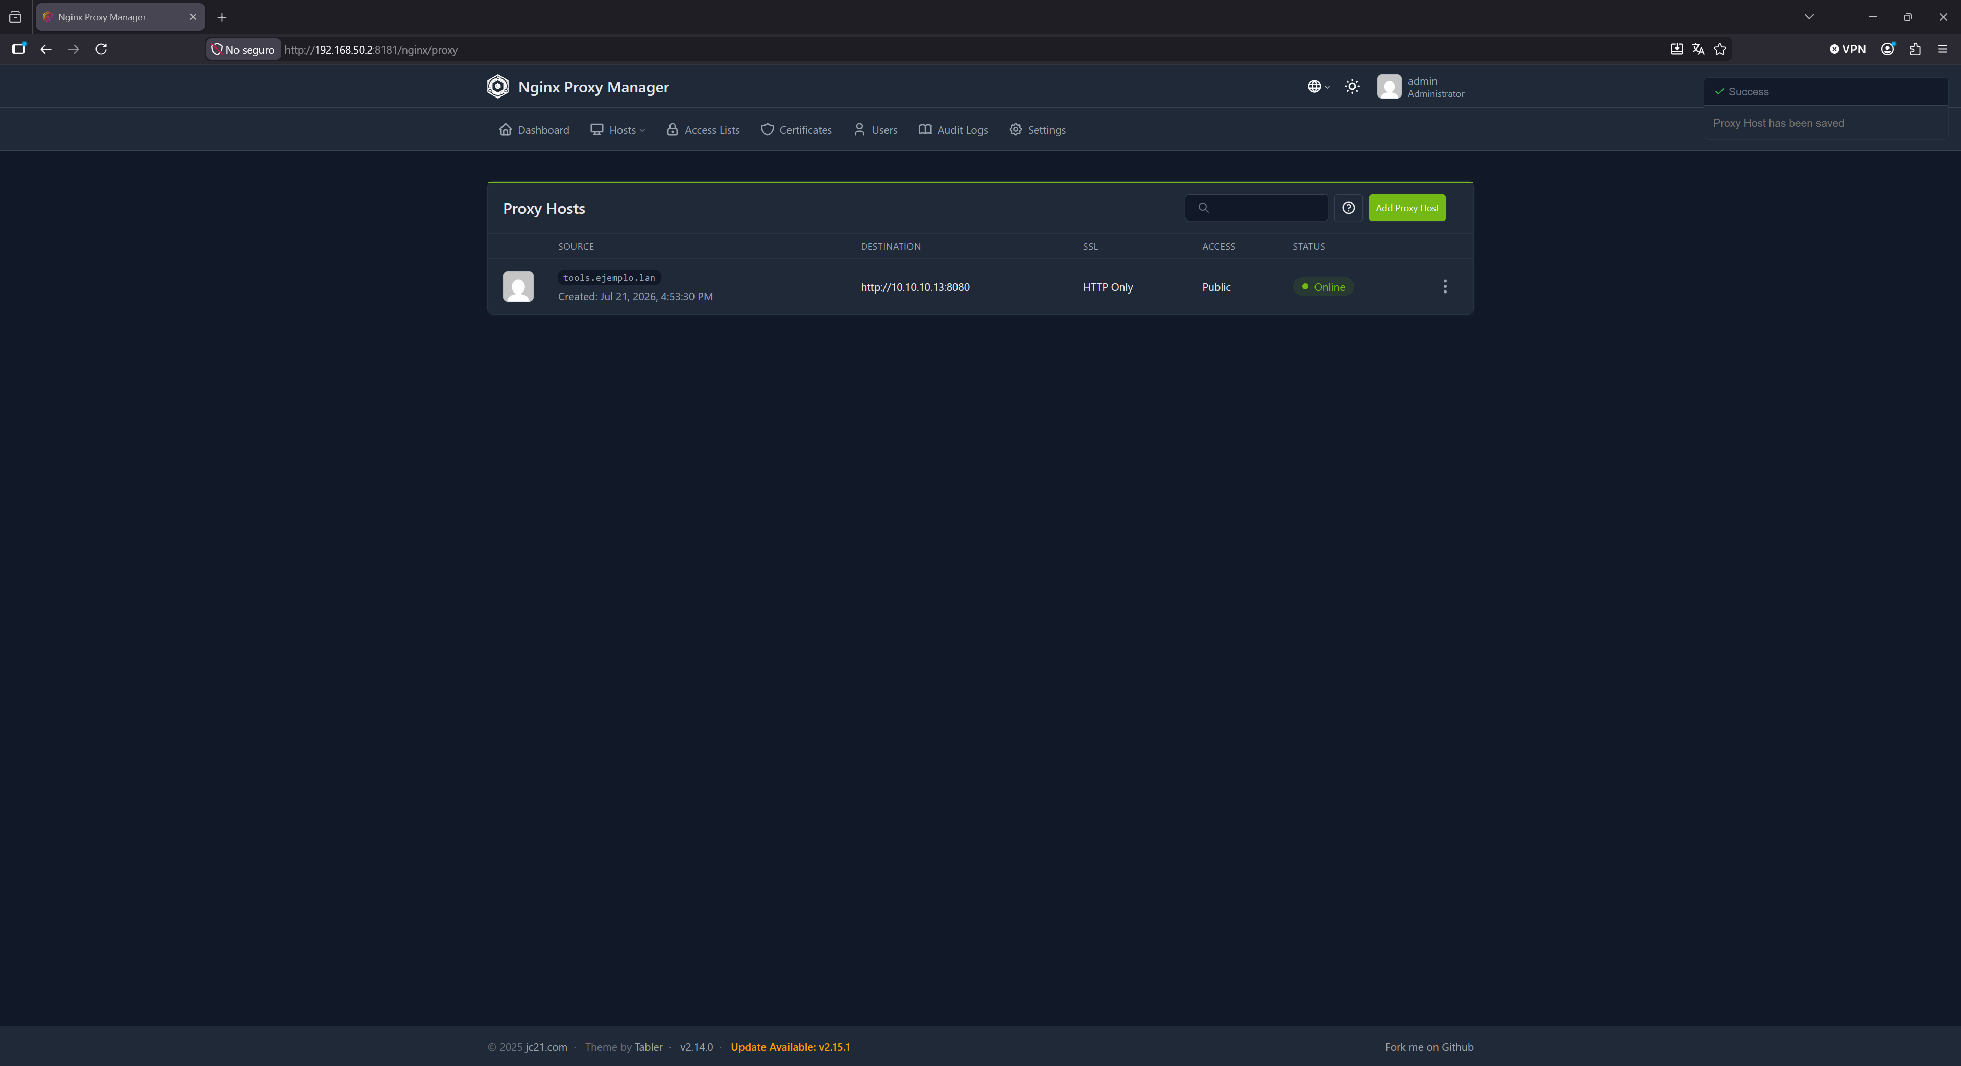Viewport: 1961px width, 1066px height.
Task: Expand the Hosts menu
Action: pyautogui.click(x=618, y=130)
